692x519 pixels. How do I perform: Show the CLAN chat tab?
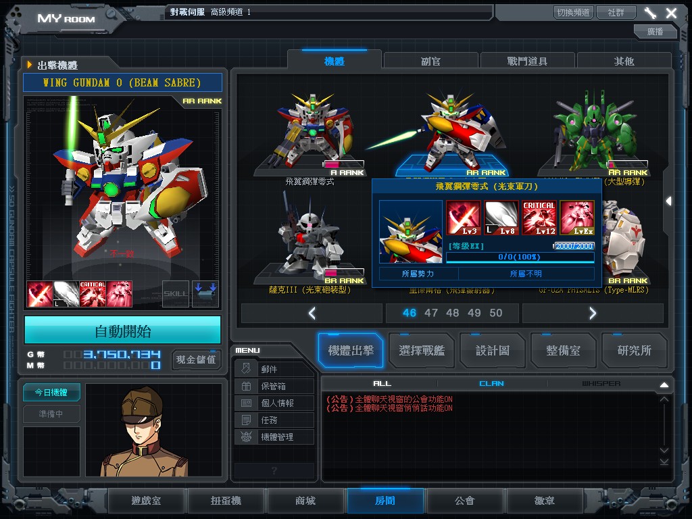[492, 384]
